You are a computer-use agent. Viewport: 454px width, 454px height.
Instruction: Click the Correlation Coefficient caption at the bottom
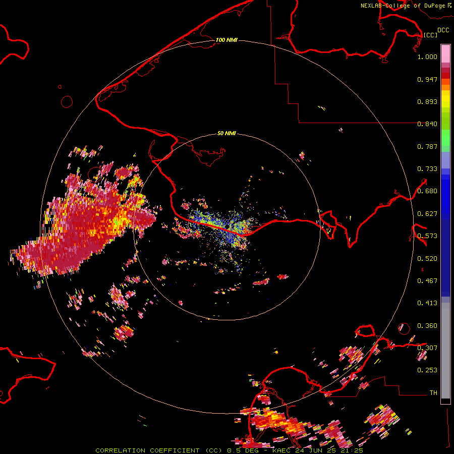[x=229, y=450]
